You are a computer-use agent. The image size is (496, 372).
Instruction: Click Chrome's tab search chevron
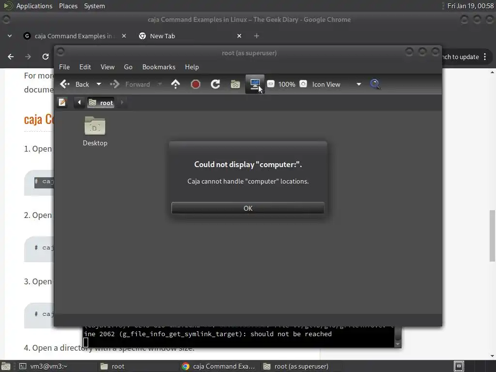[x=10, y=36]
